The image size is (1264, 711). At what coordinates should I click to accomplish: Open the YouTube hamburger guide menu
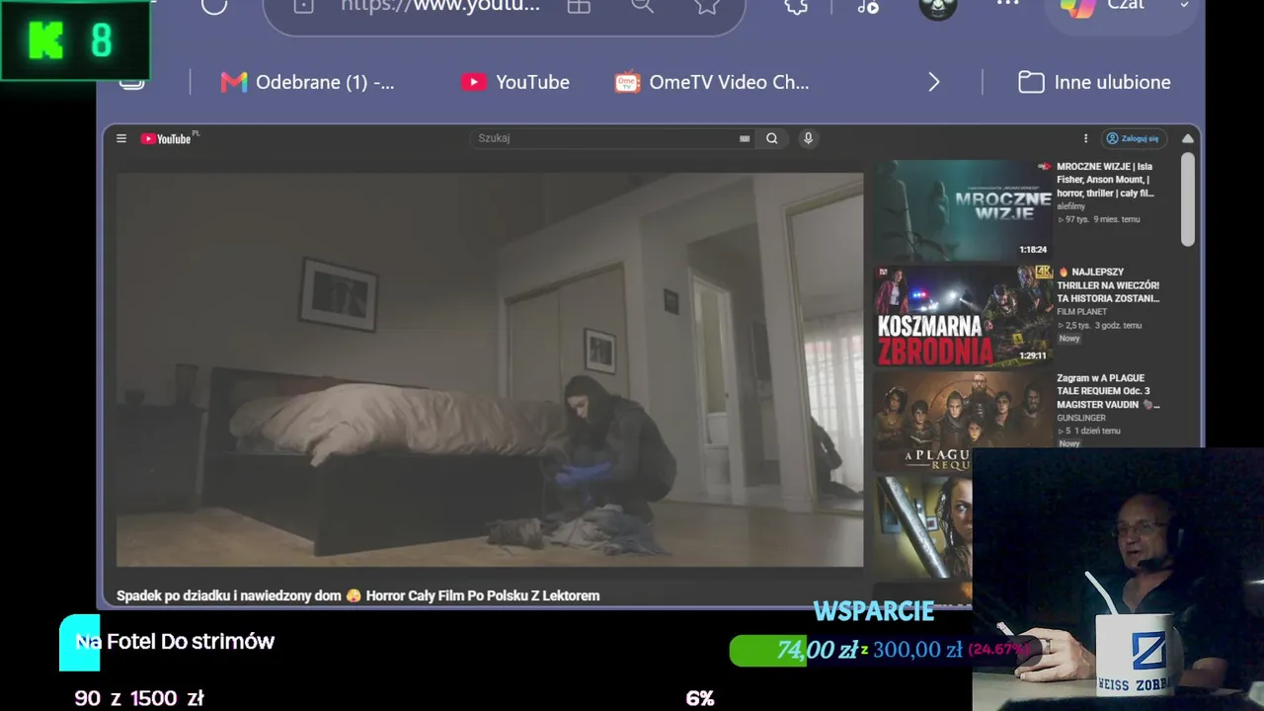coord(121,138)
